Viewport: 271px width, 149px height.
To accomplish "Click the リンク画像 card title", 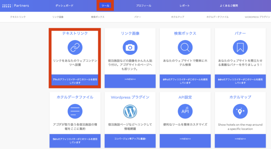I will click(130, 33).
